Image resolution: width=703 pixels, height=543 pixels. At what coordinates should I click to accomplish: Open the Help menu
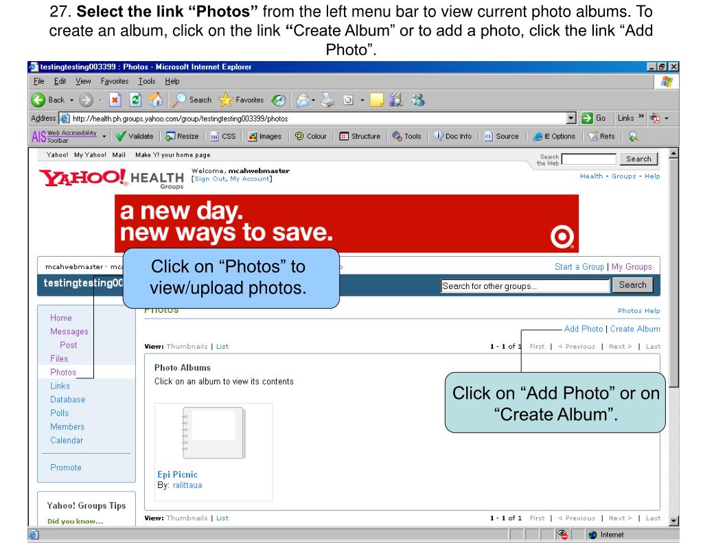172,81
